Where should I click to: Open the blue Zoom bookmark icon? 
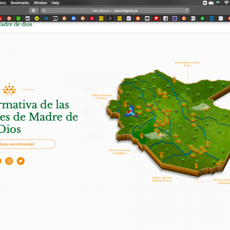(74, 18)
